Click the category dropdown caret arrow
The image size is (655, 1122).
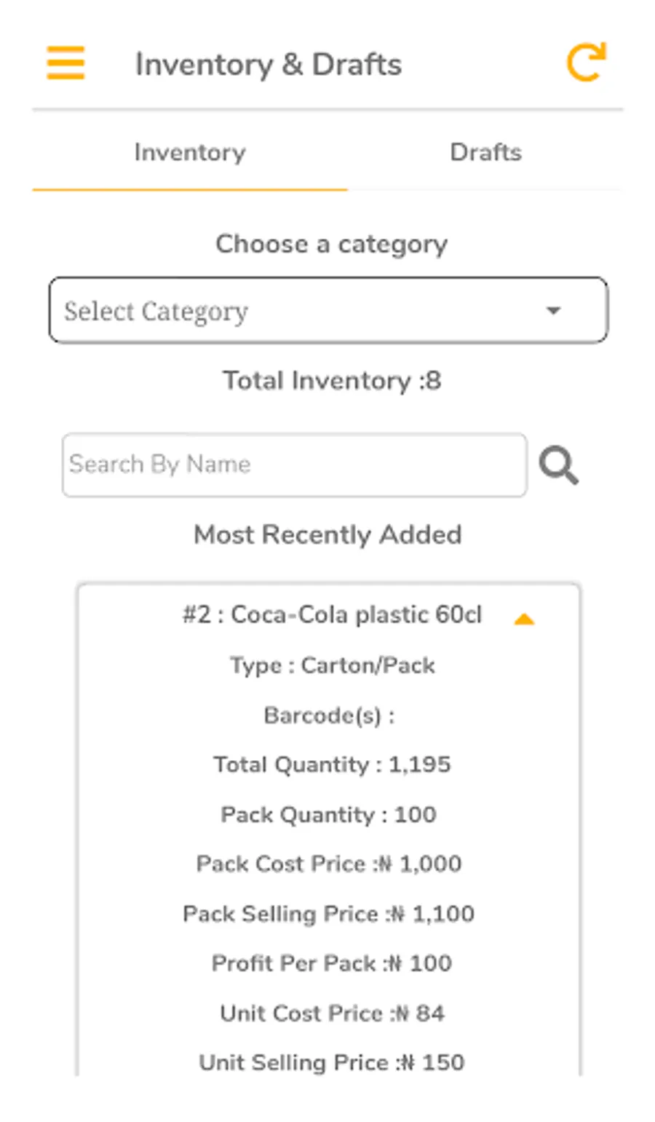pos(553,311)
